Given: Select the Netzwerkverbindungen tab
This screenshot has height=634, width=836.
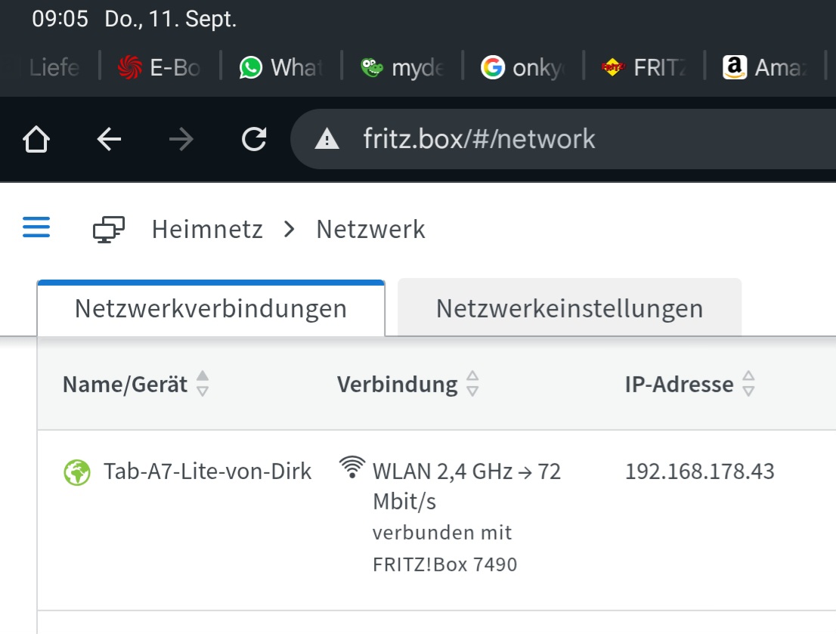Looking at the screenshot, I should point(211,308).
